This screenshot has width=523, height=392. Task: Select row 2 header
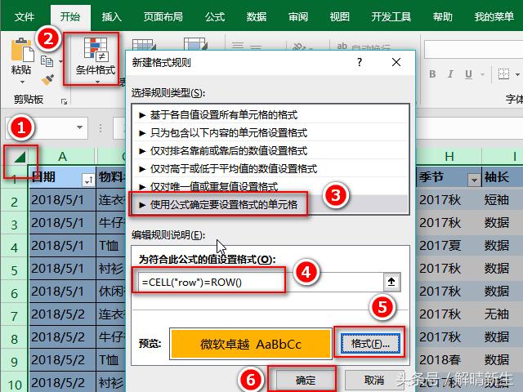pyautogui.click(x=14, y=202)
